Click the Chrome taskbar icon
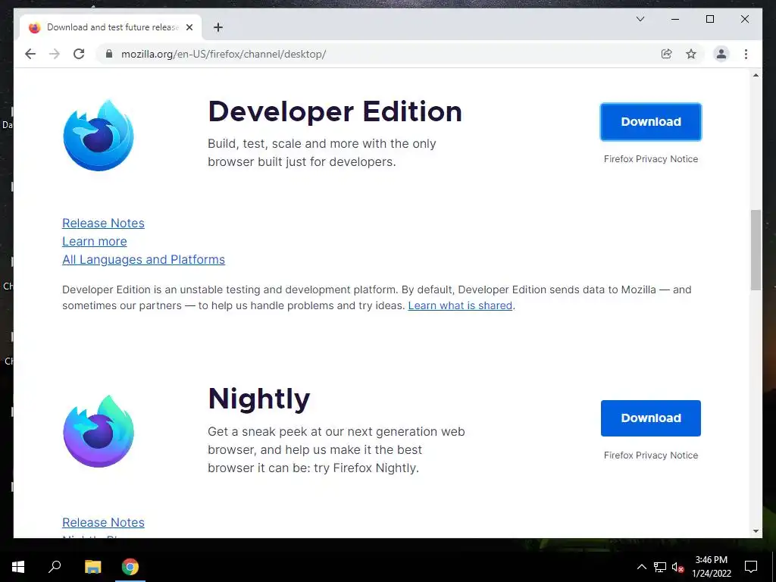Screen dimensions: 776x582 [130, 567]
